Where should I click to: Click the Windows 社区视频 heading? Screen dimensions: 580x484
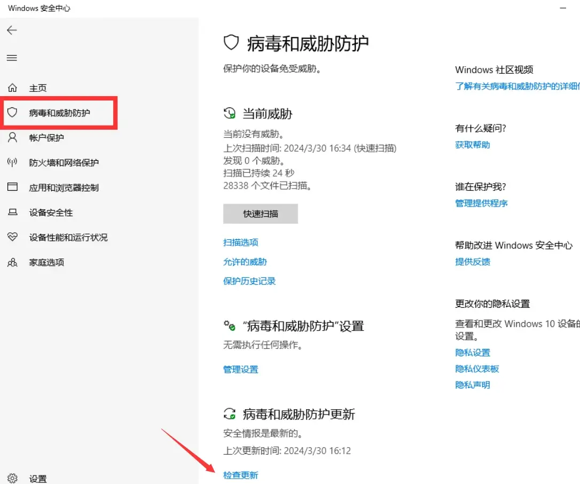(494, 69)
